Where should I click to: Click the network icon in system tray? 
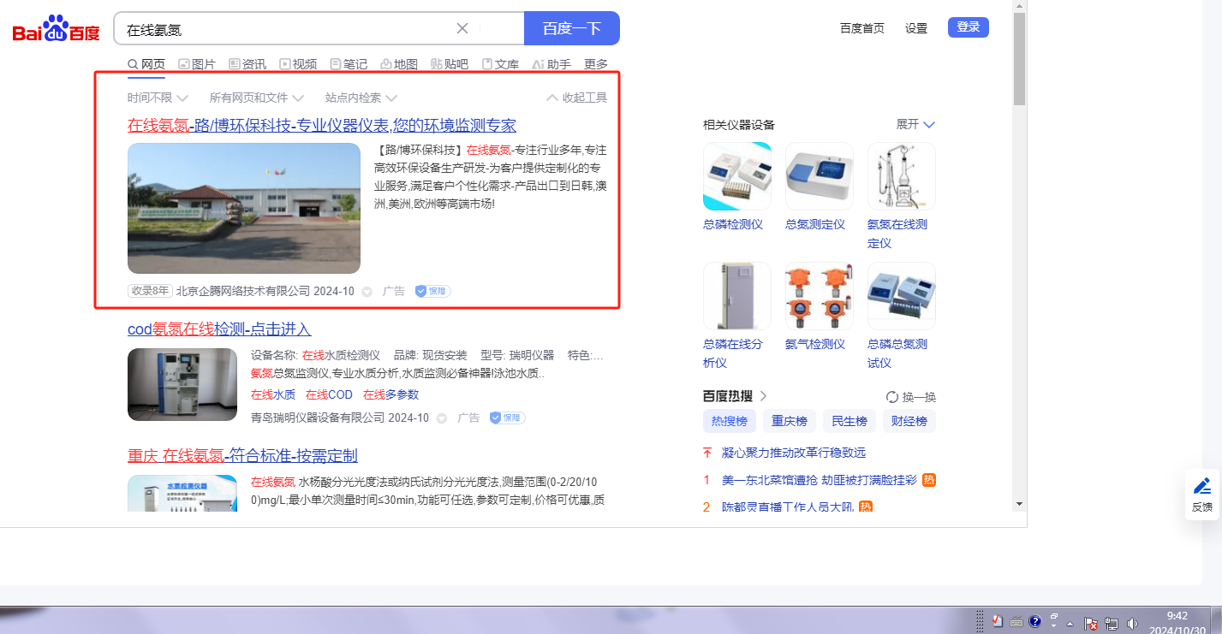coord(1112,623)
